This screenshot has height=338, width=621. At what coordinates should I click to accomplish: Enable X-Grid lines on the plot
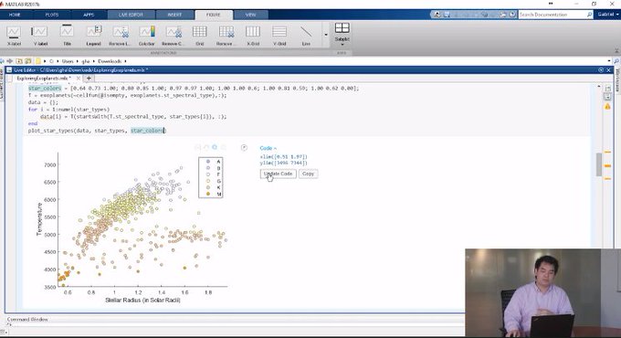point(253,36)
